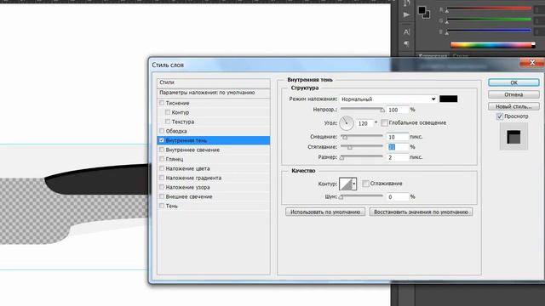545x306 pixels.
Task: Click the Шум field showing 0
Action: point(398,196)
